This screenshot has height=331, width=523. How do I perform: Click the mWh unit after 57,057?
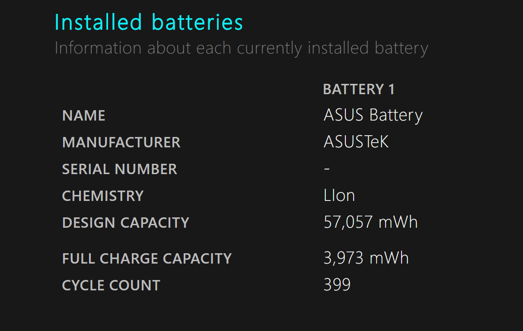point(398,222)
